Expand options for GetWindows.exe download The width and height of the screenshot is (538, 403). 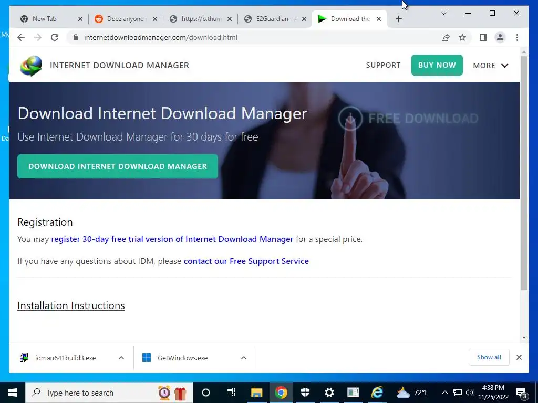pyautogui.click(x=244, y=358)
